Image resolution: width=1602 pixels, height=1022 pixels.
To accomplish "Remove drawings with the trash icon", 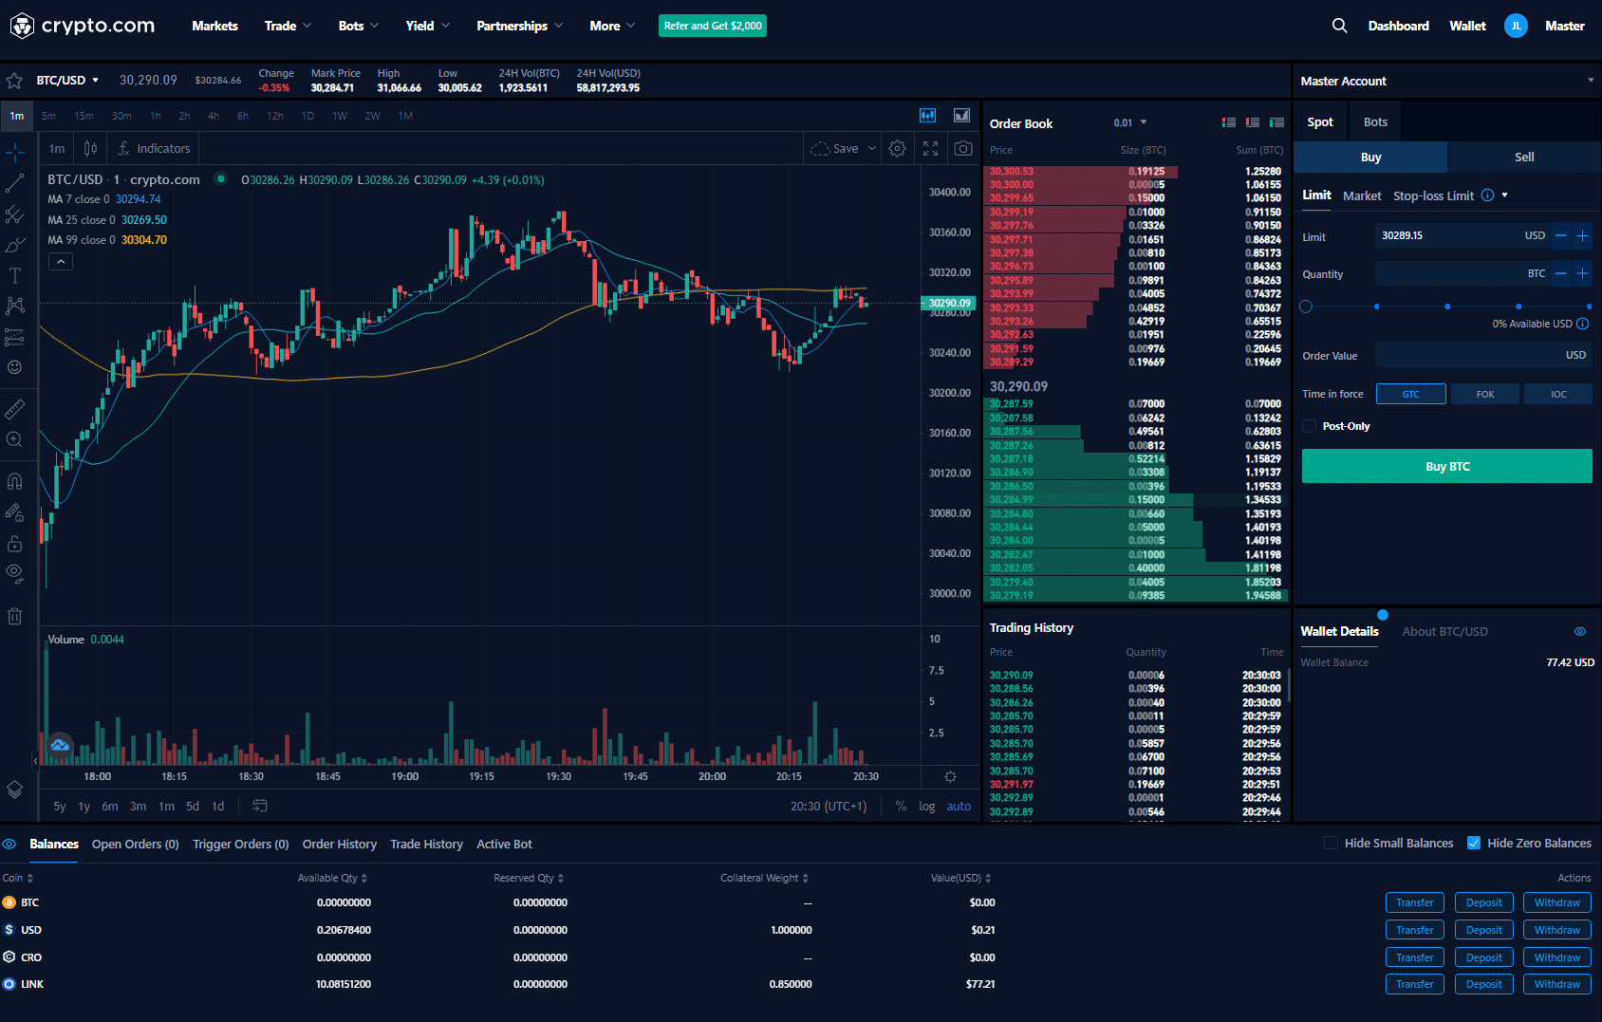I will click(15, 616).
